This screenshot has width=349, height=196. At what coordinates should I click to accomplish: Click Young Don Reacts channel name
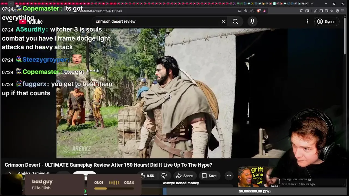click(295, 179)
